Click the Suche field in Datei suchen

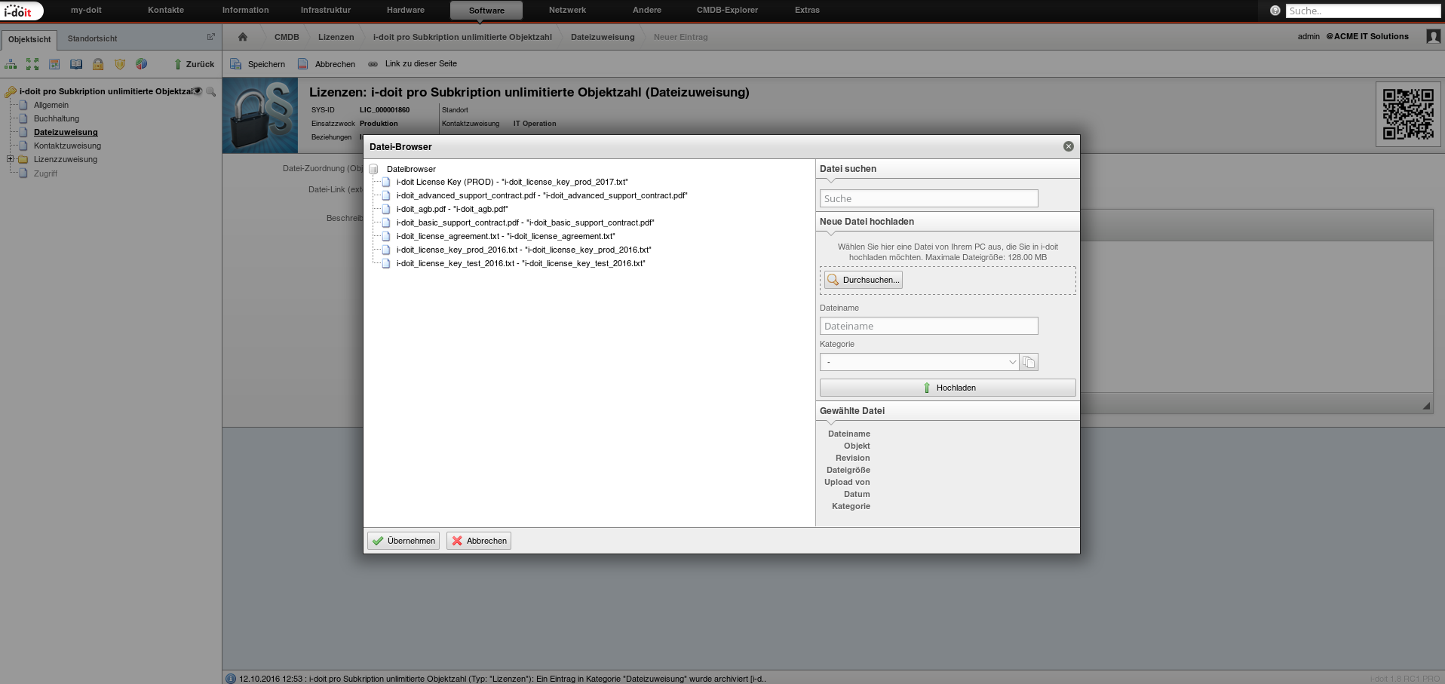click(928, 198)
